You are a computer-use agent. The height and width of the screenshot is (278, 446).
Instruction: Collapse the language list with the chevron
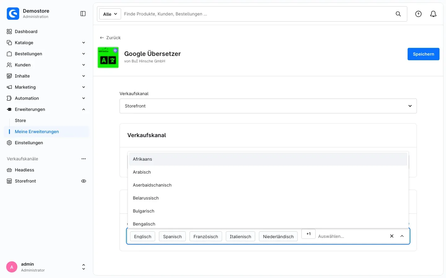(x=402, y=236)
